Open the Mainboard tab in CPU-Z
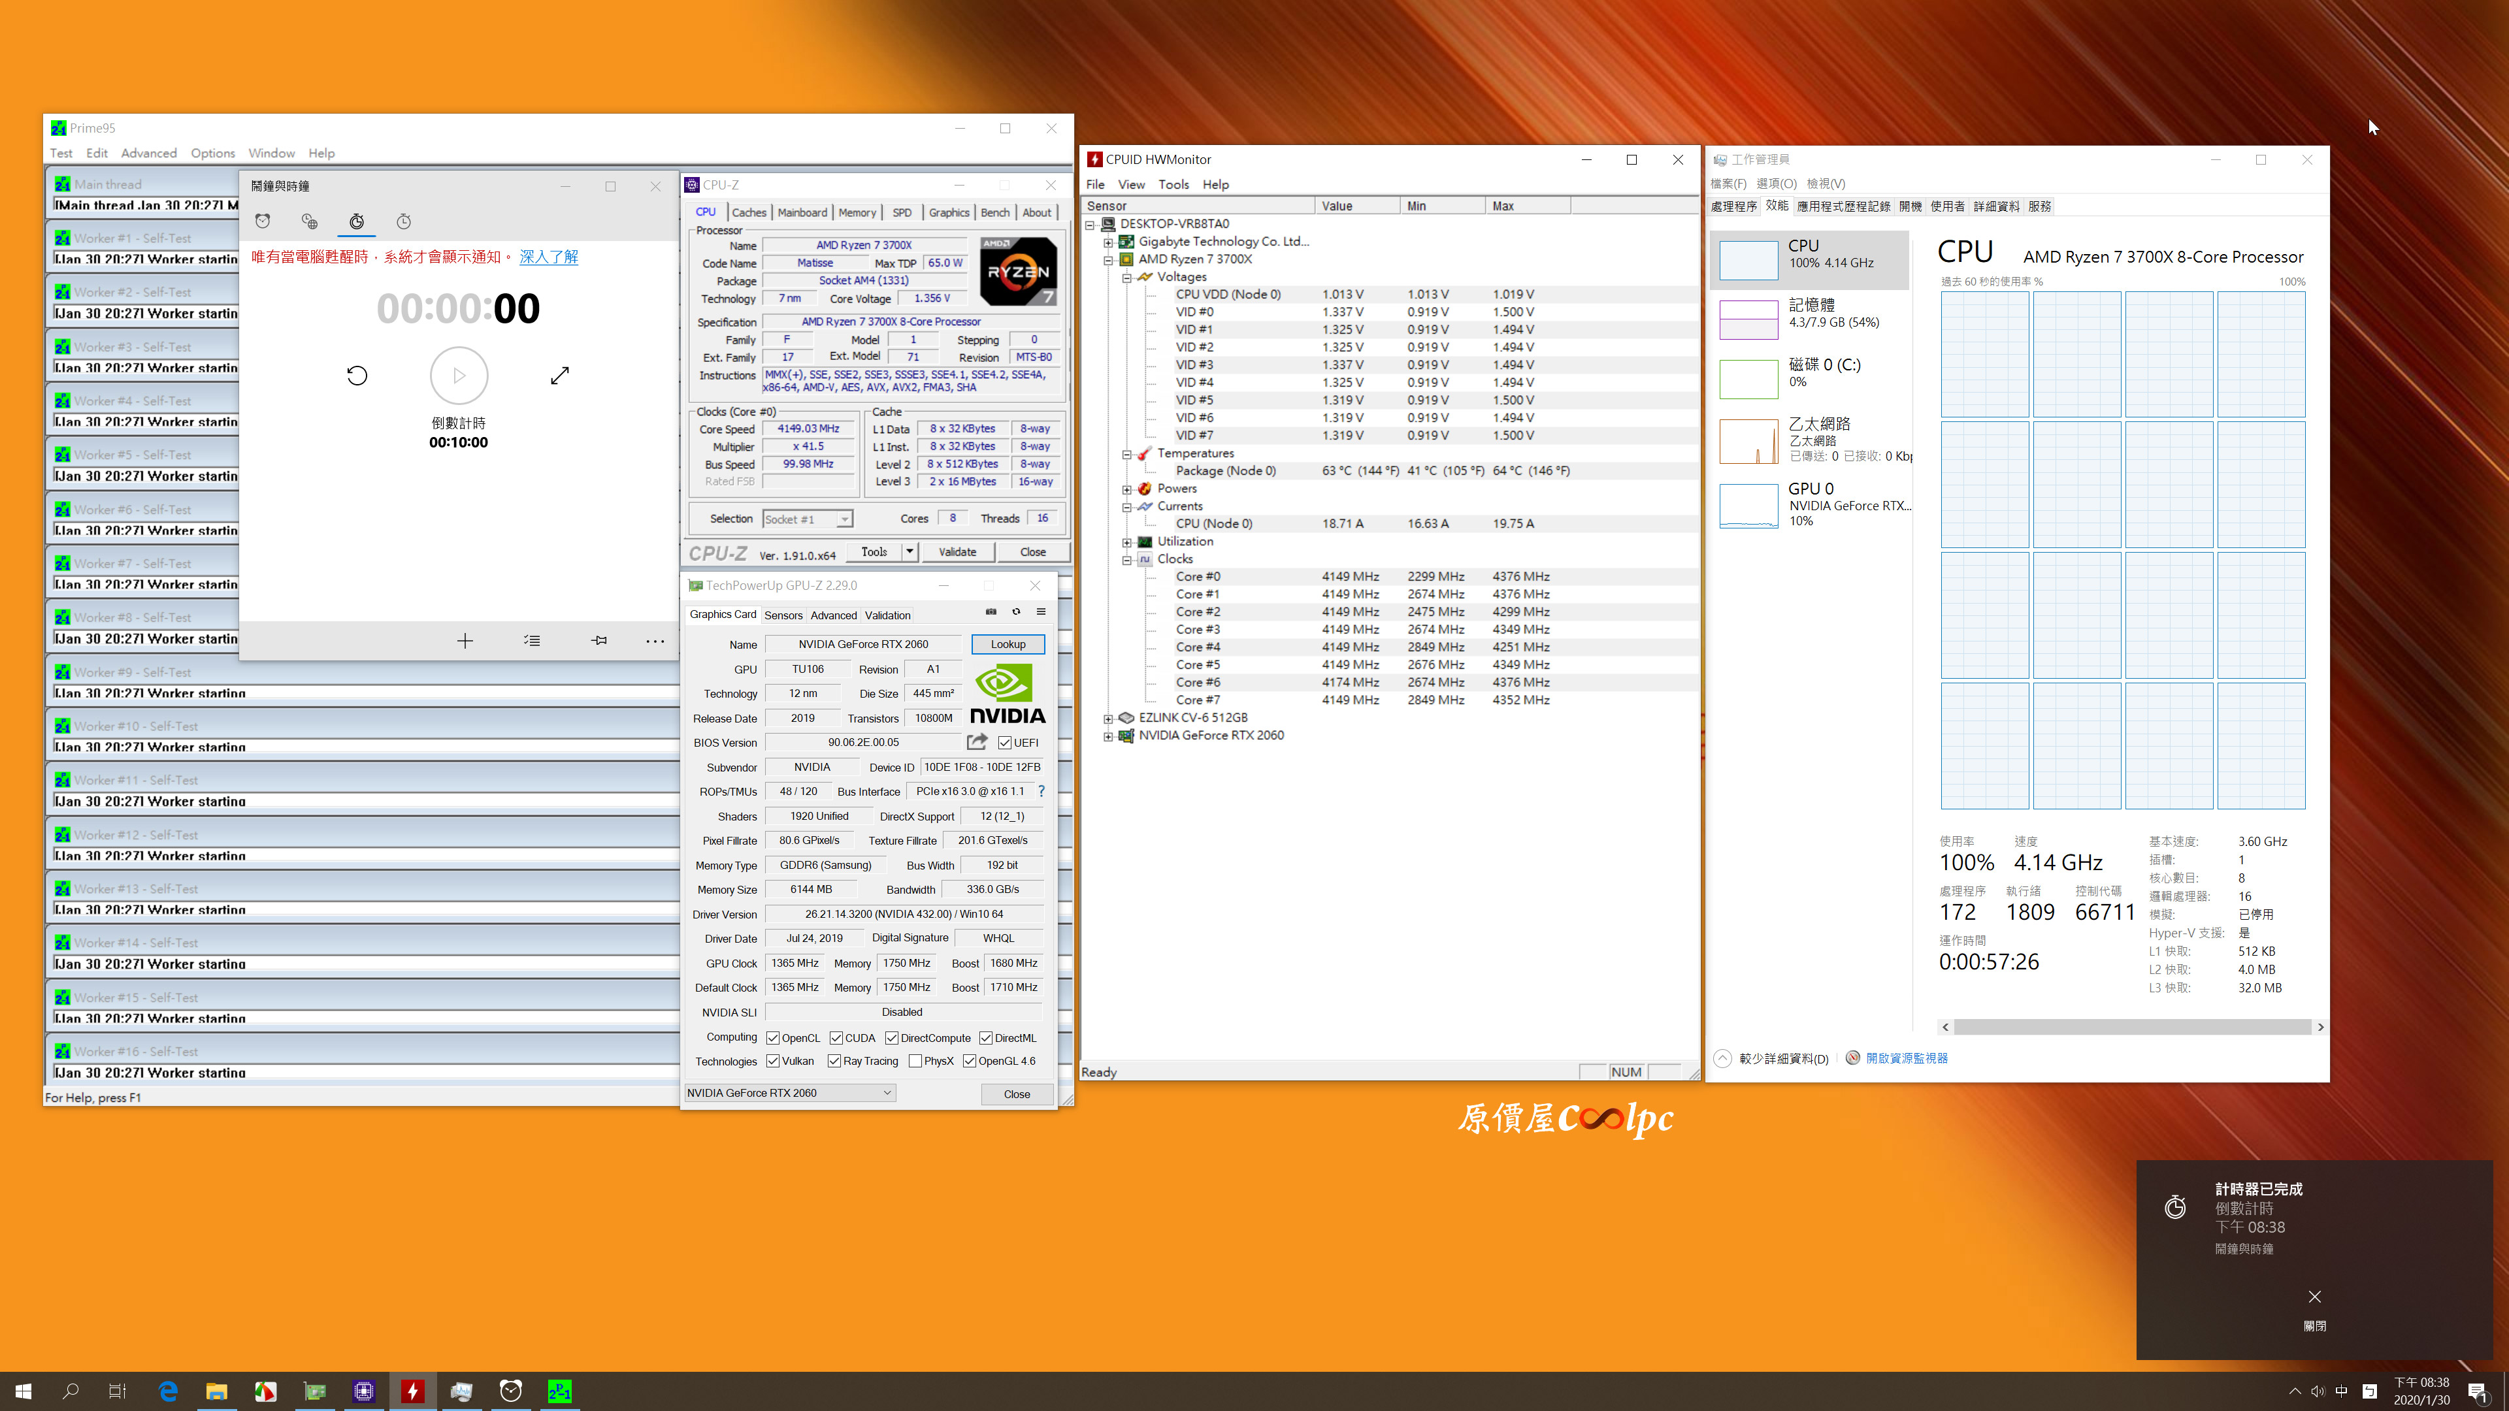 tap(802, 212)
